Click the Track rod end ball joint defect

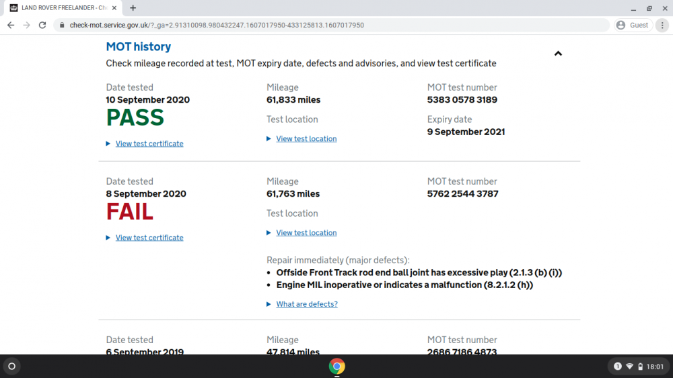(x=419, y=273)
